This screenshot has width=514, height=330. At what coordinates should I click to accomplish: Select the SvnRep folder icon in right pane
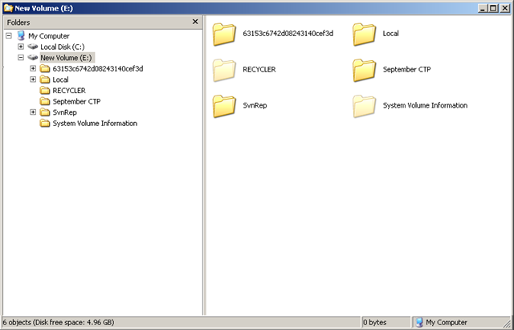pyautogui.click(x=224, y=106)
